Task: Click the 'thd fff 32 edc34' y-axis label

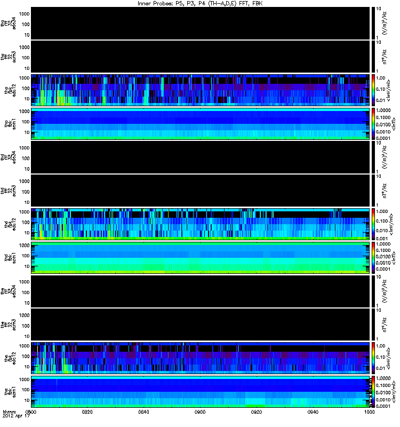Action: (x=9, y=157)
